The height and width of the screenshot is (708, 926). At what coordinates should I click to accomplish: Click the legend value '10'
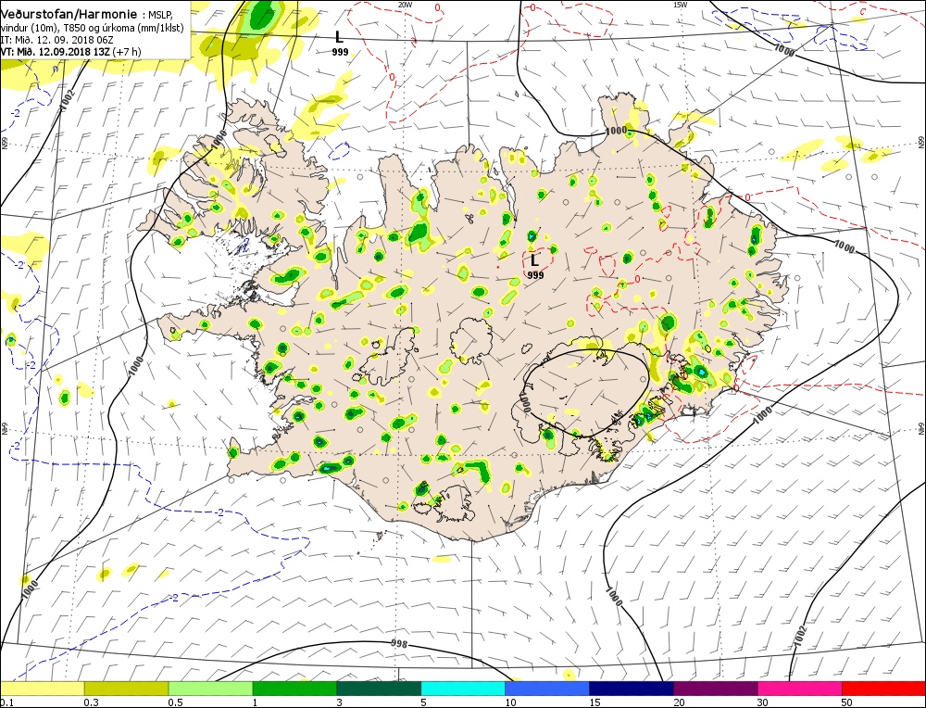coord(511,702)
